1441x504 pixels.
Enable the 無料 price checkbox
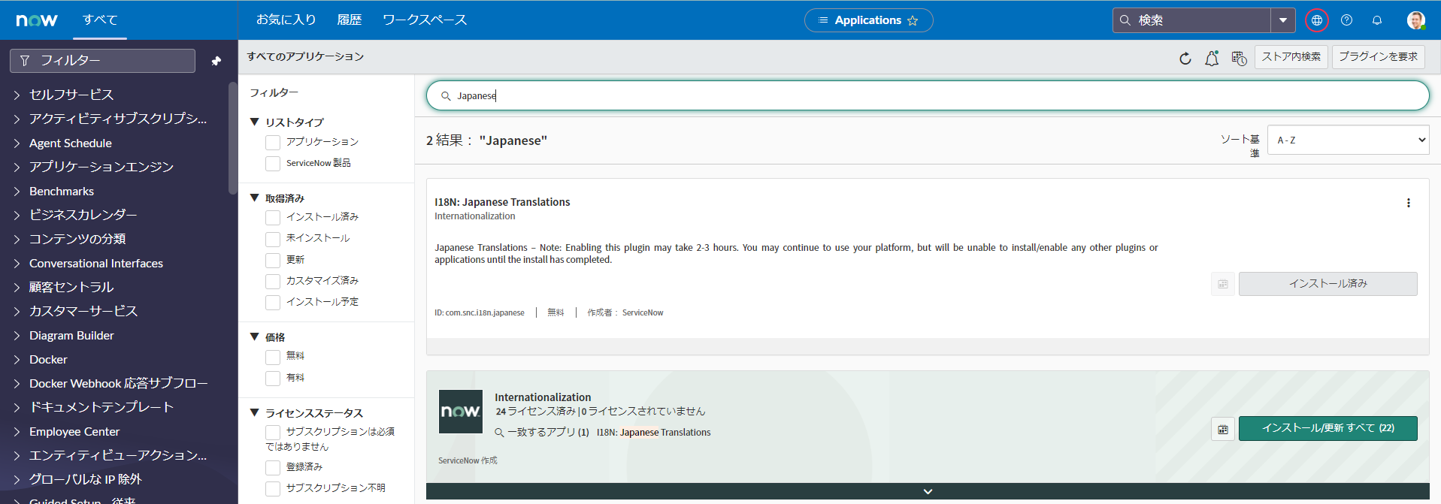tap(273, 357)
